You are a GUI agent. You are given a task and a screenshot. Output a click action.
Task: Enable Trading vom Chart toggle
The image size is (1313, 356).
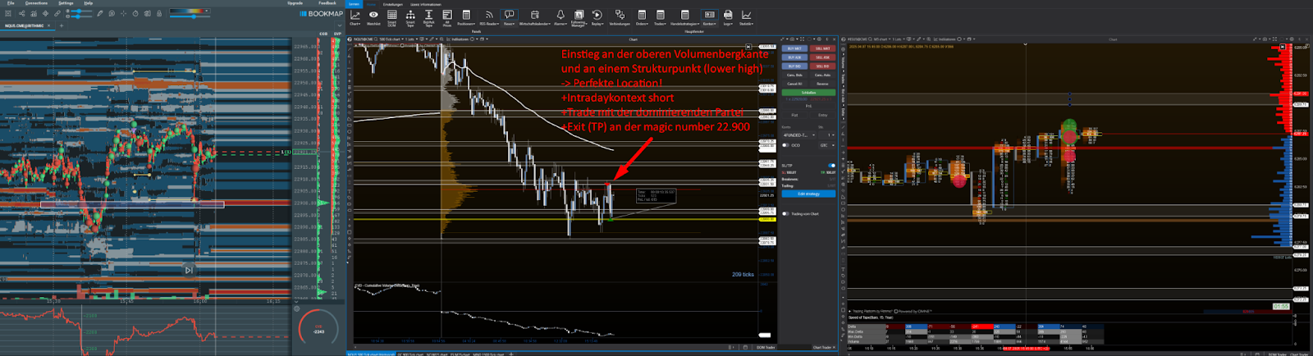point(785,214)
